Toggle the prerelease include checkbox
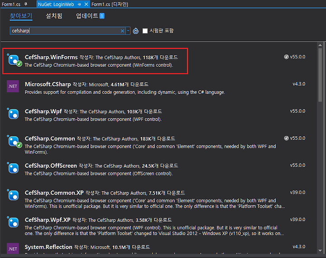The width and height of the screenshot is (326, 258). (x=145, y=31)
